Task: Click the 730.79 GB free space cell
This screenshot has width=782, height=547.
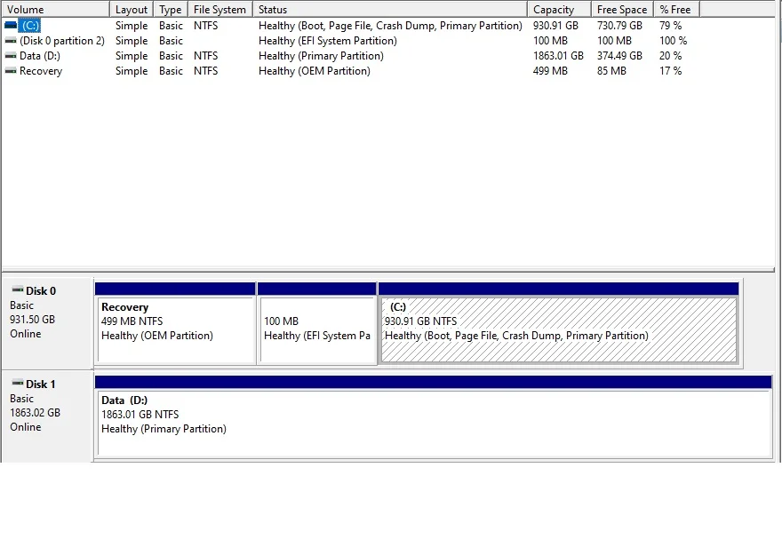Action: [619, 26]
